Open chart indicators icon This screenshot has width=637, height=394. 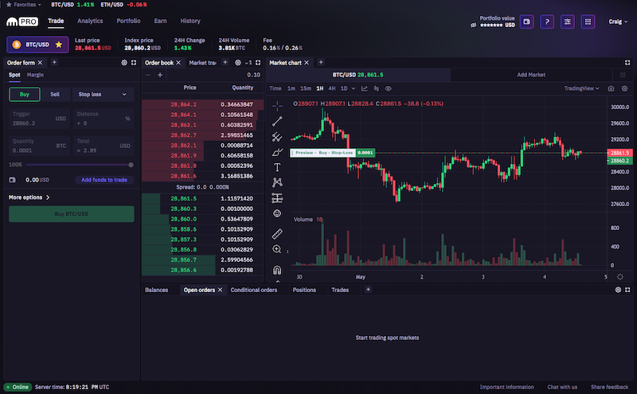pos(365,88)
